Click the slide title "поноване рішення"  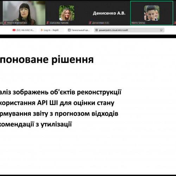click(x=47, y=60)
